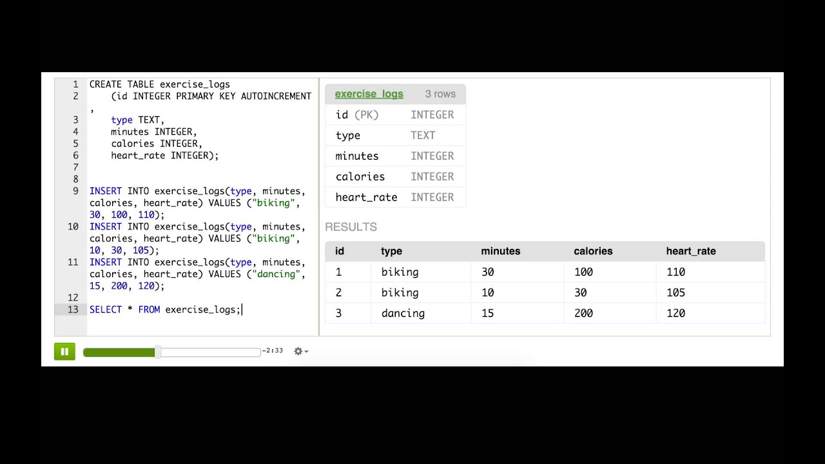The image size is (825, 464).
Task: Click the "dancing" string in line 11
Action: click(x=276, y=274)
